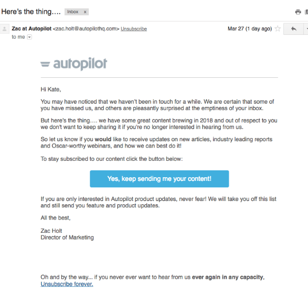Click the Unsubscribe link beside sender address
The height and width of the screenshot is (292, 308).
tap(134, 29)
